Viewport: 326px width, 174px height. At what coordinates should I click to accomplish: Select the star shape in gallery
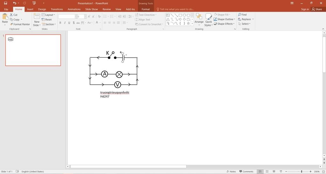(x=188, y=23)
